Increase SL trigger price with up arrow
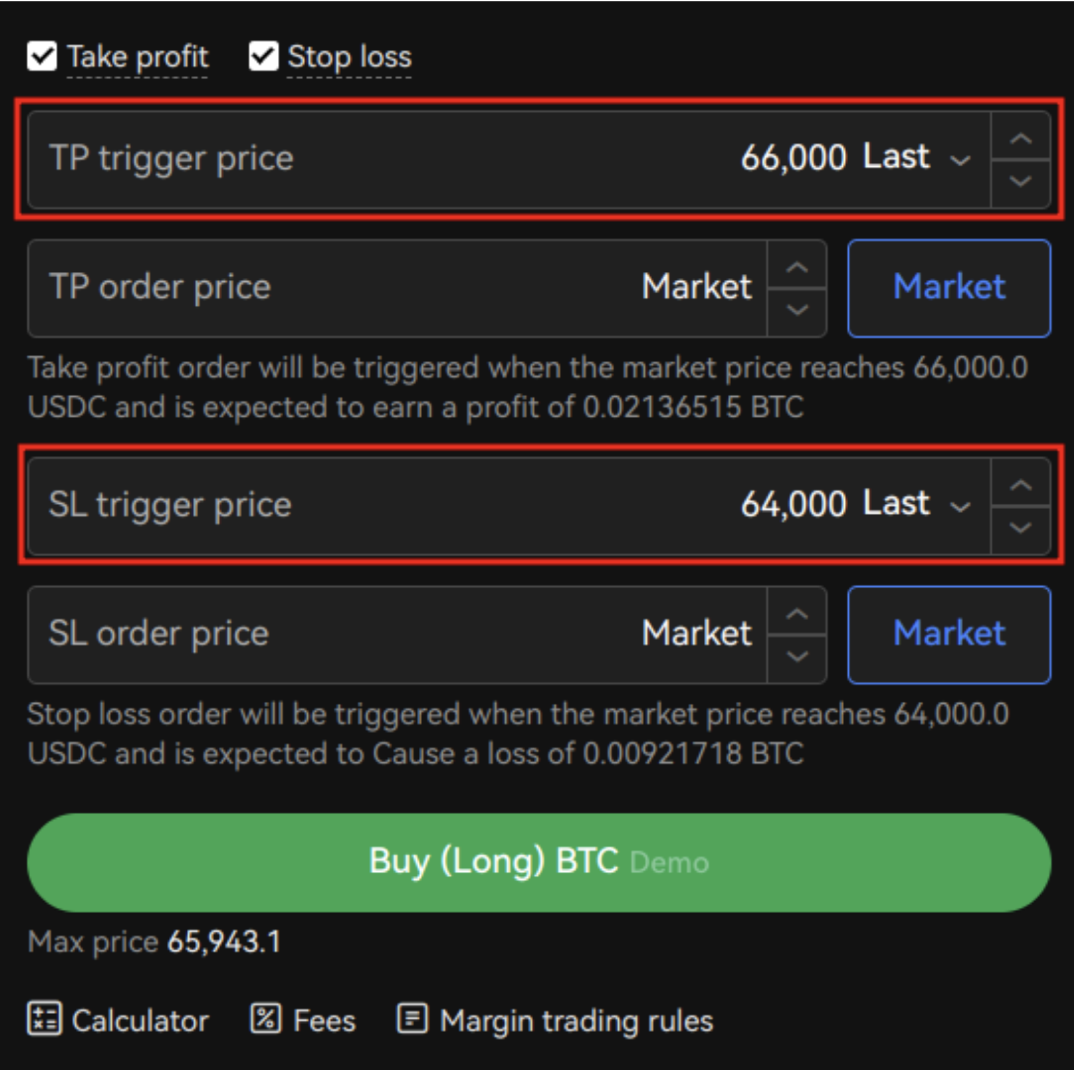The height and width of the screenshot is (1070, 1074). click(1021, 484)
